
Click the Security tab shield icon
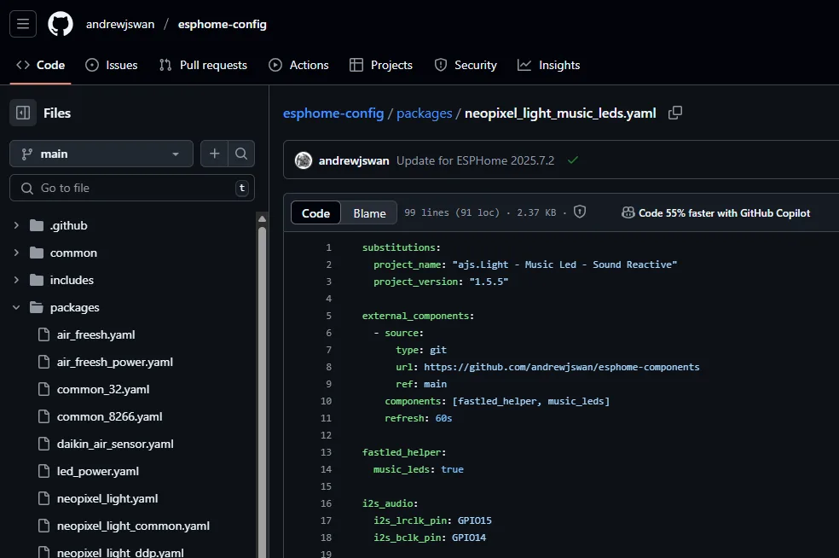[x=440, y=65]
